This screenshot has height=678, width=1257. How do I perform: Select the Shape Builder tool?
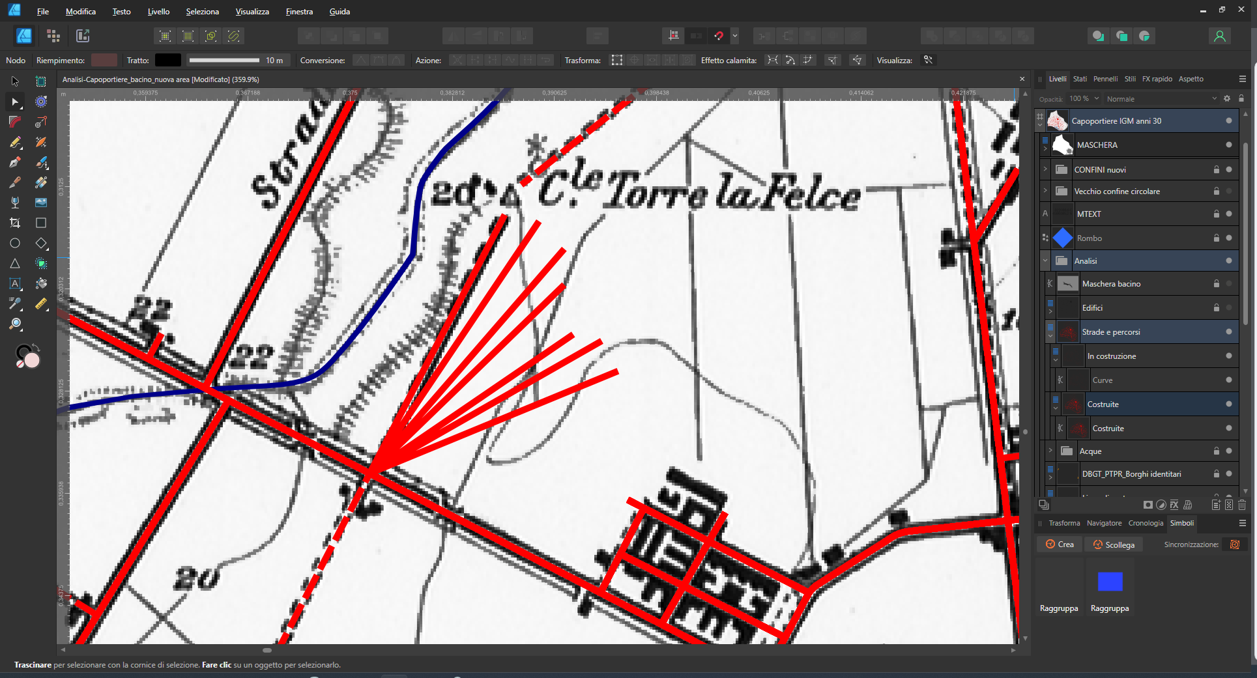pos(41,263)
